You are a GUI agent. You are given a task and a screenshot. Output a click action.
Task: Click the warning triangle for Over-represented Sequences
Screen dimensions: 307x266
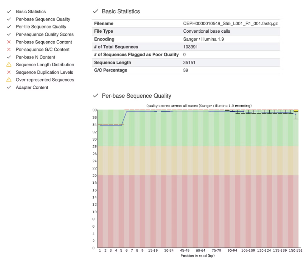(x=9, y=80)
